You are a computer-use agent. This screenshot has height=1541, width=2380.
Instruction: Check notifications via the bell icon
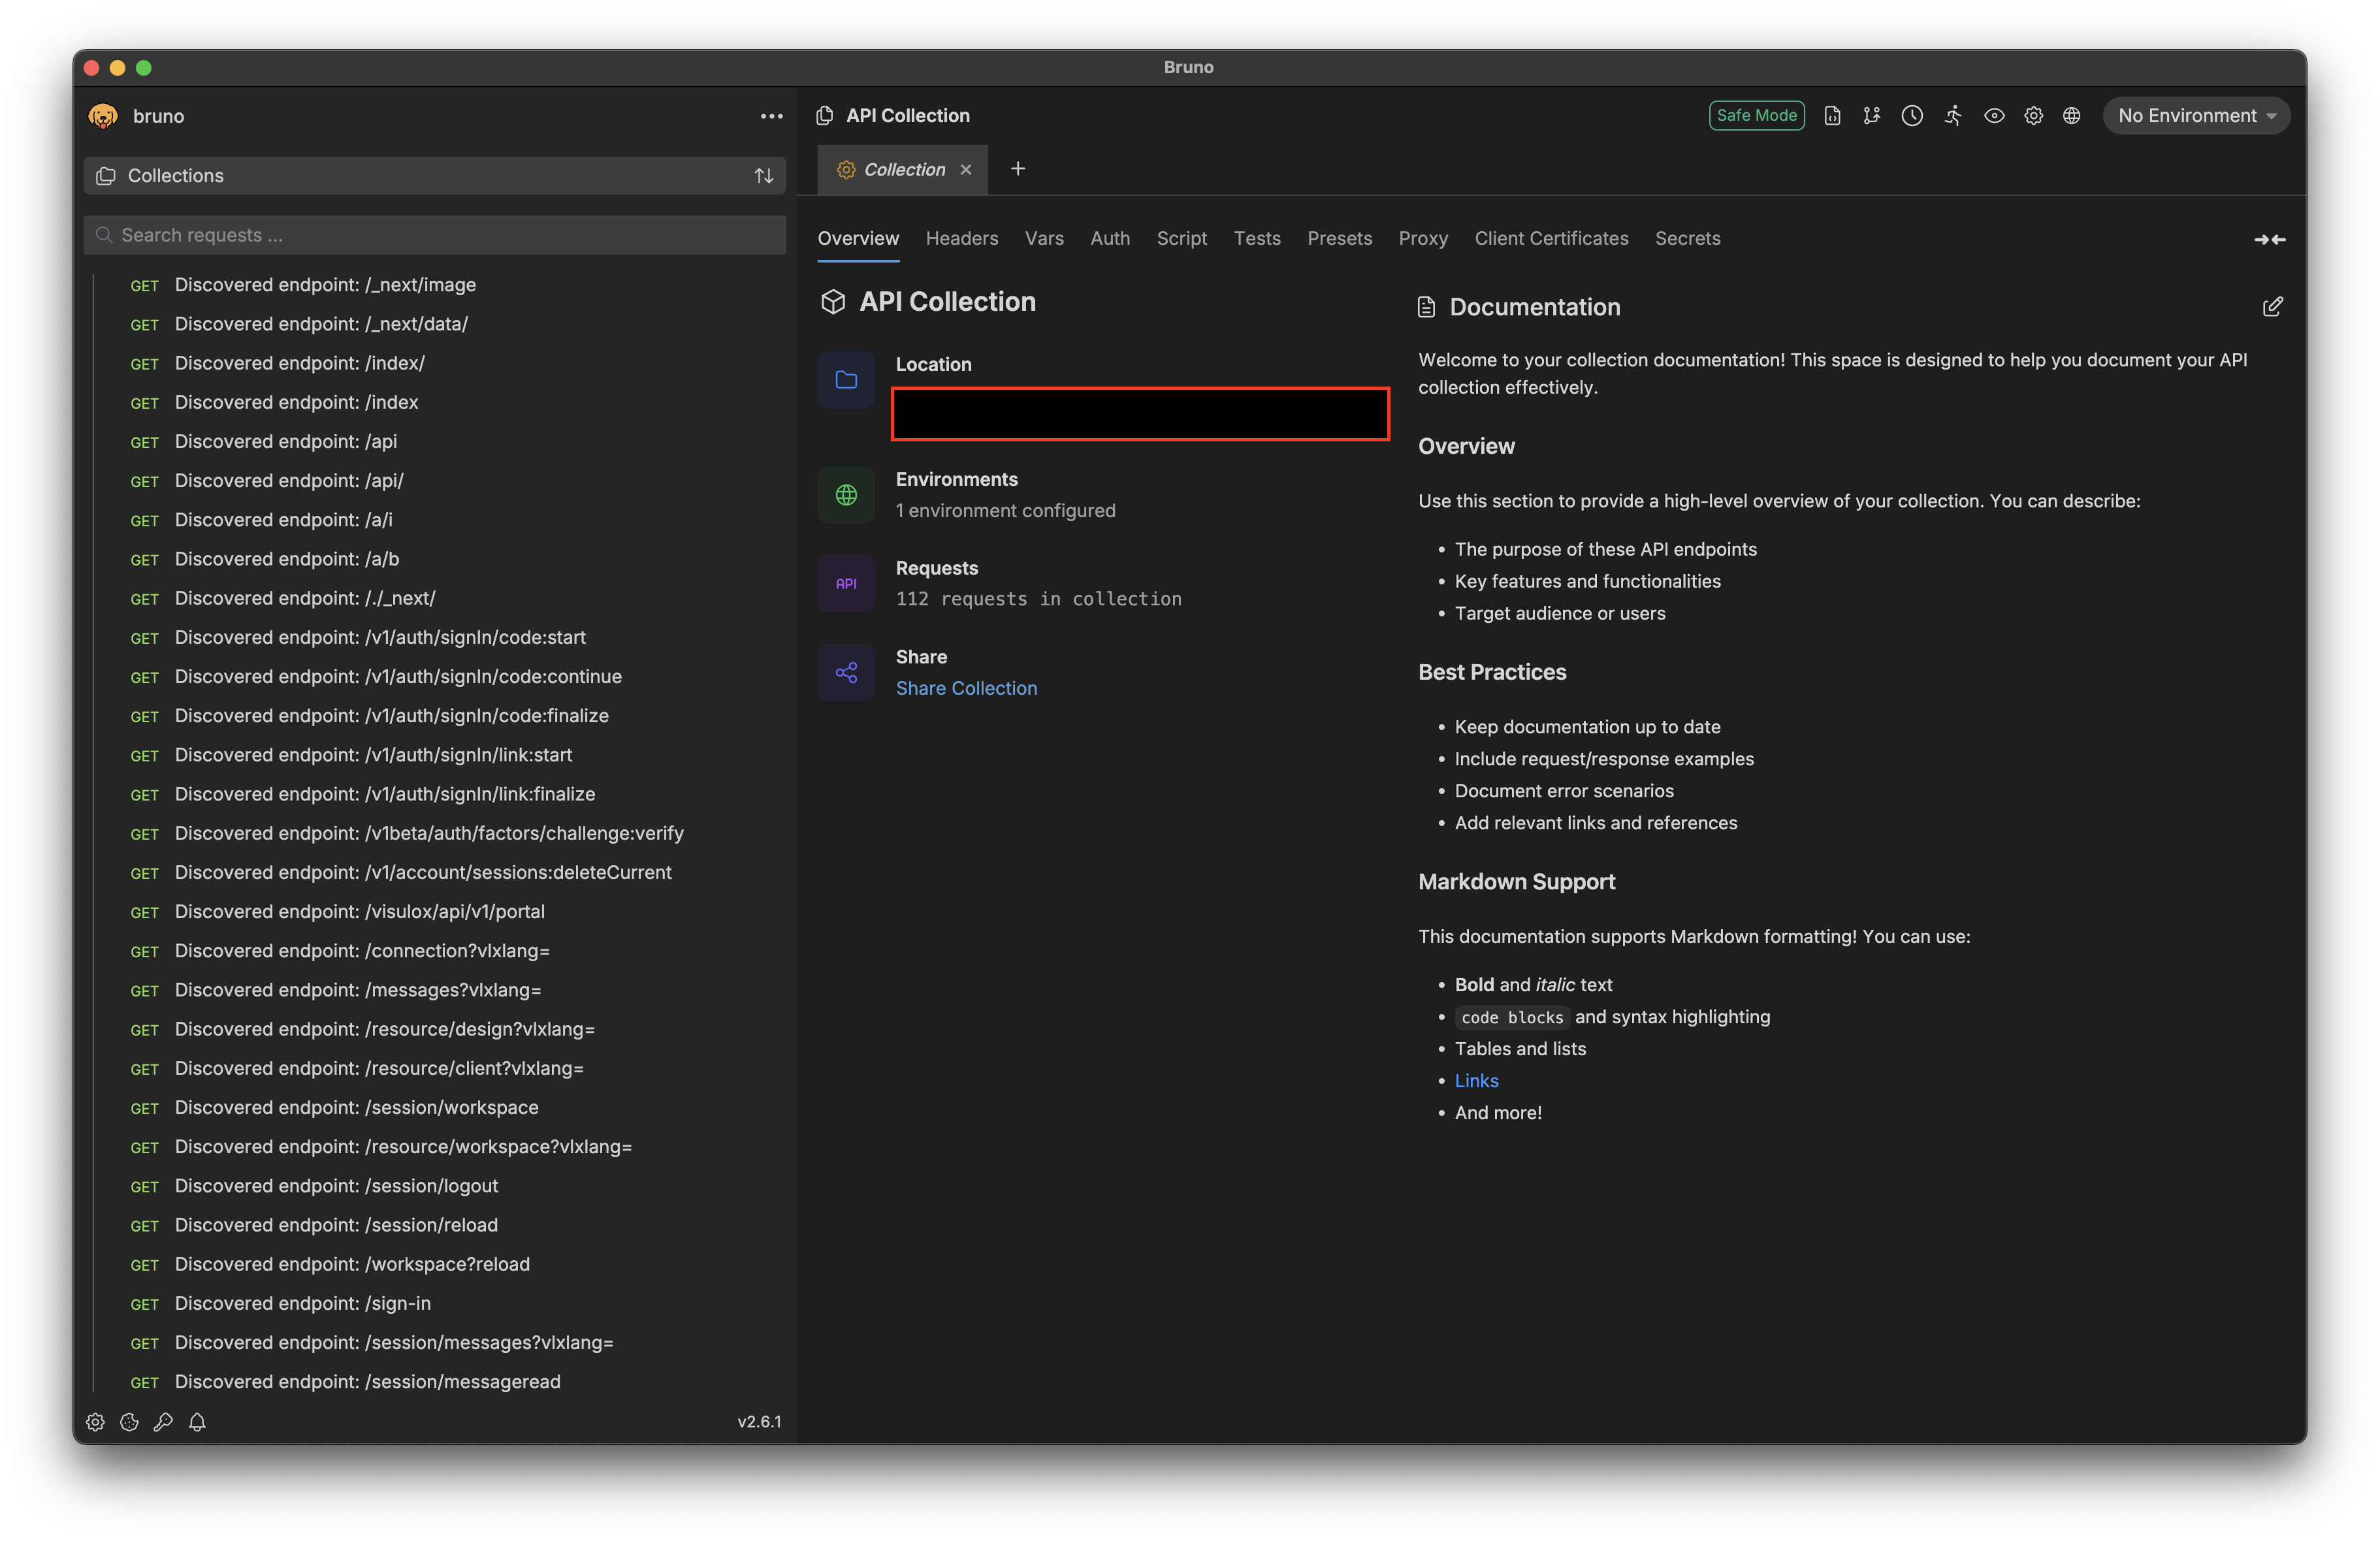point(197,1422)
